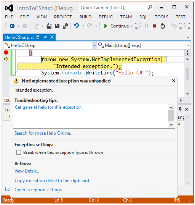This screenshot has height=205, width=195.
Task: Click Search for more Help Online
Action: click(x=44, y=133)
